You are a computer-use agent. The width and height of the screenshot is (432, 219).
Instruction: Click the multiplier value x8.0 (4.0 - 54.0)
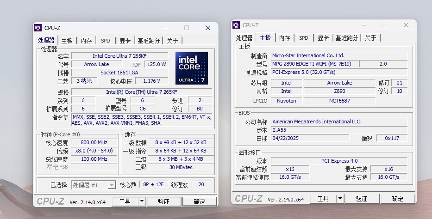tap(94, 151)
